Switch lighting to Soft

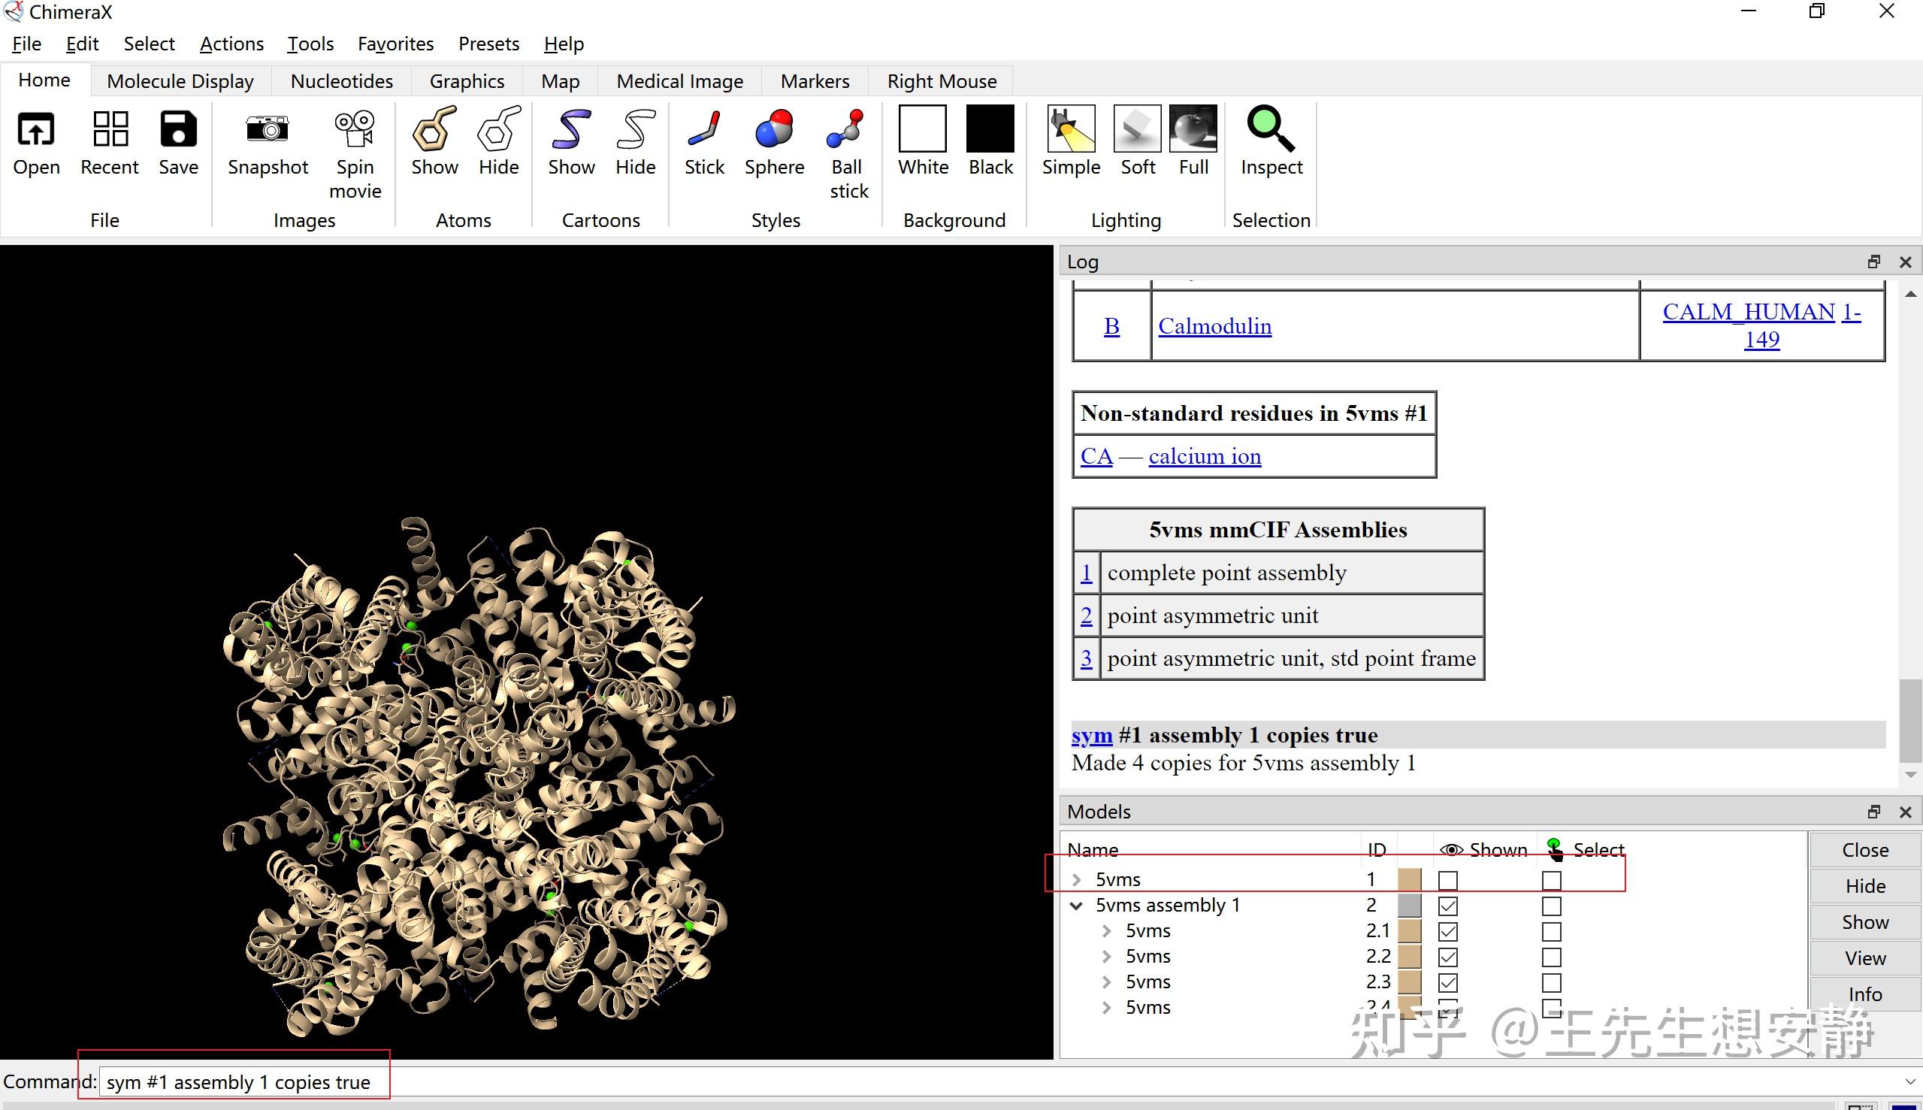pyautogui.click(x=1137, y=129)
